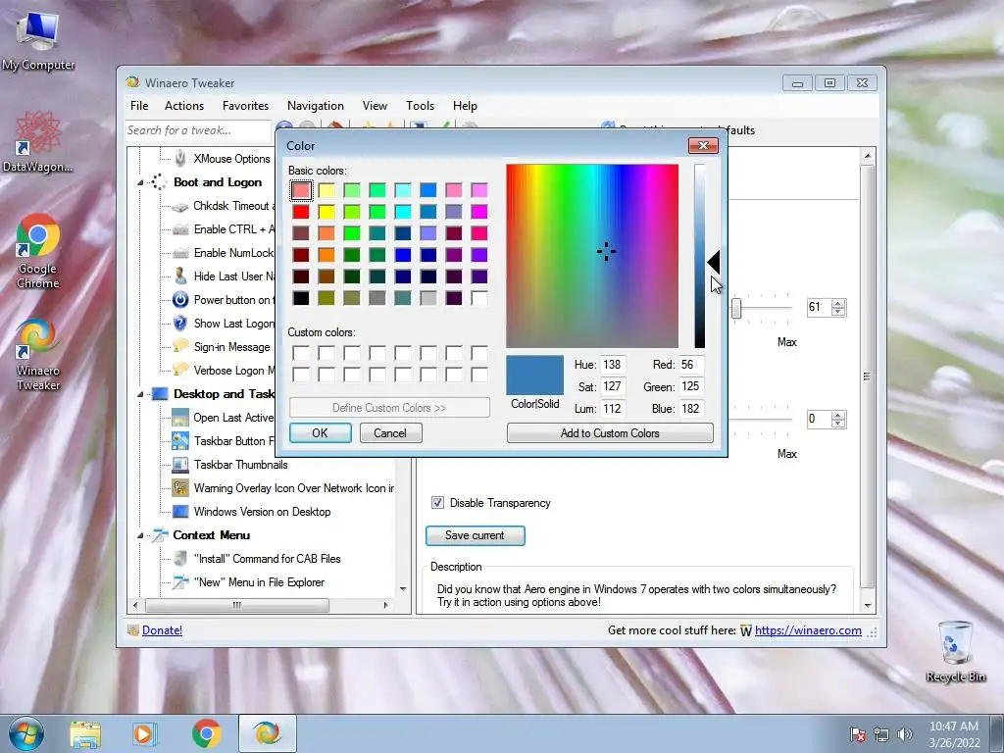Open My Computer desktop icon

tap(38, 41)
